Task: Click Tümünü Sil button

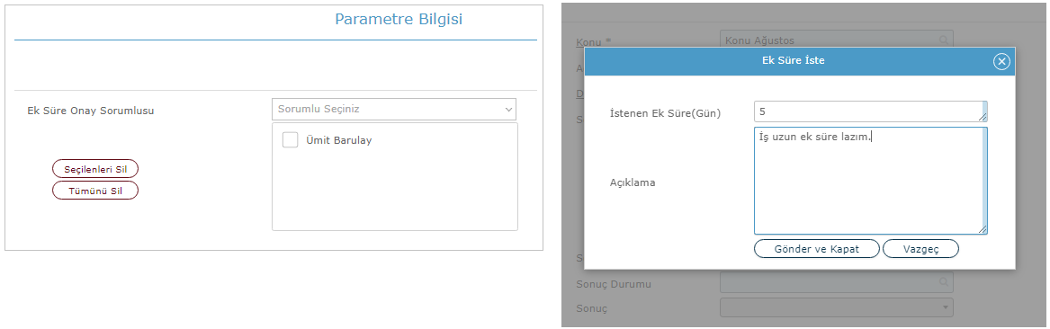Action: point(95,191)
